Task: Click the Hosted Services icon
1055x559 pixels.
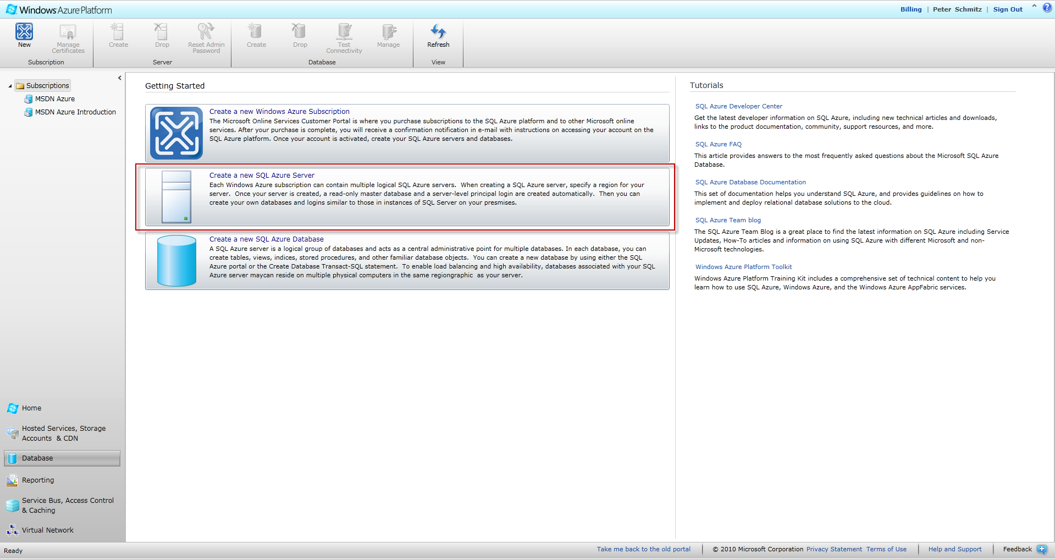Action: click(13, 434)
